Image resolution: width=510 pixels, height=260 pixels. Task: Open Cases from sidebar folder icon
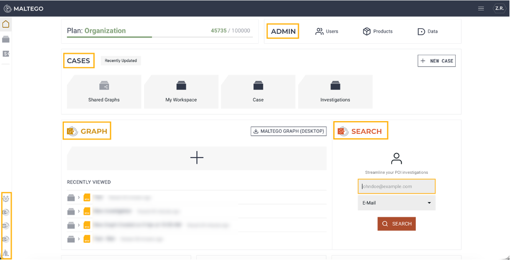[x=6, y=39]
